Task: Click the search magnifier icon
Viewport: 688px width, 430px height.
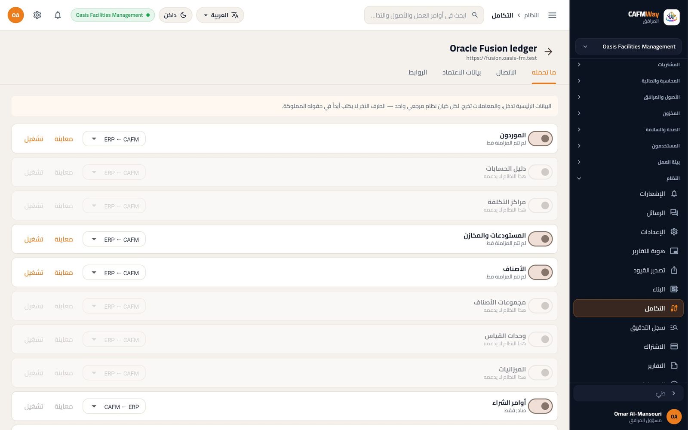Action: pyautogui.click(x=475, y=15)
